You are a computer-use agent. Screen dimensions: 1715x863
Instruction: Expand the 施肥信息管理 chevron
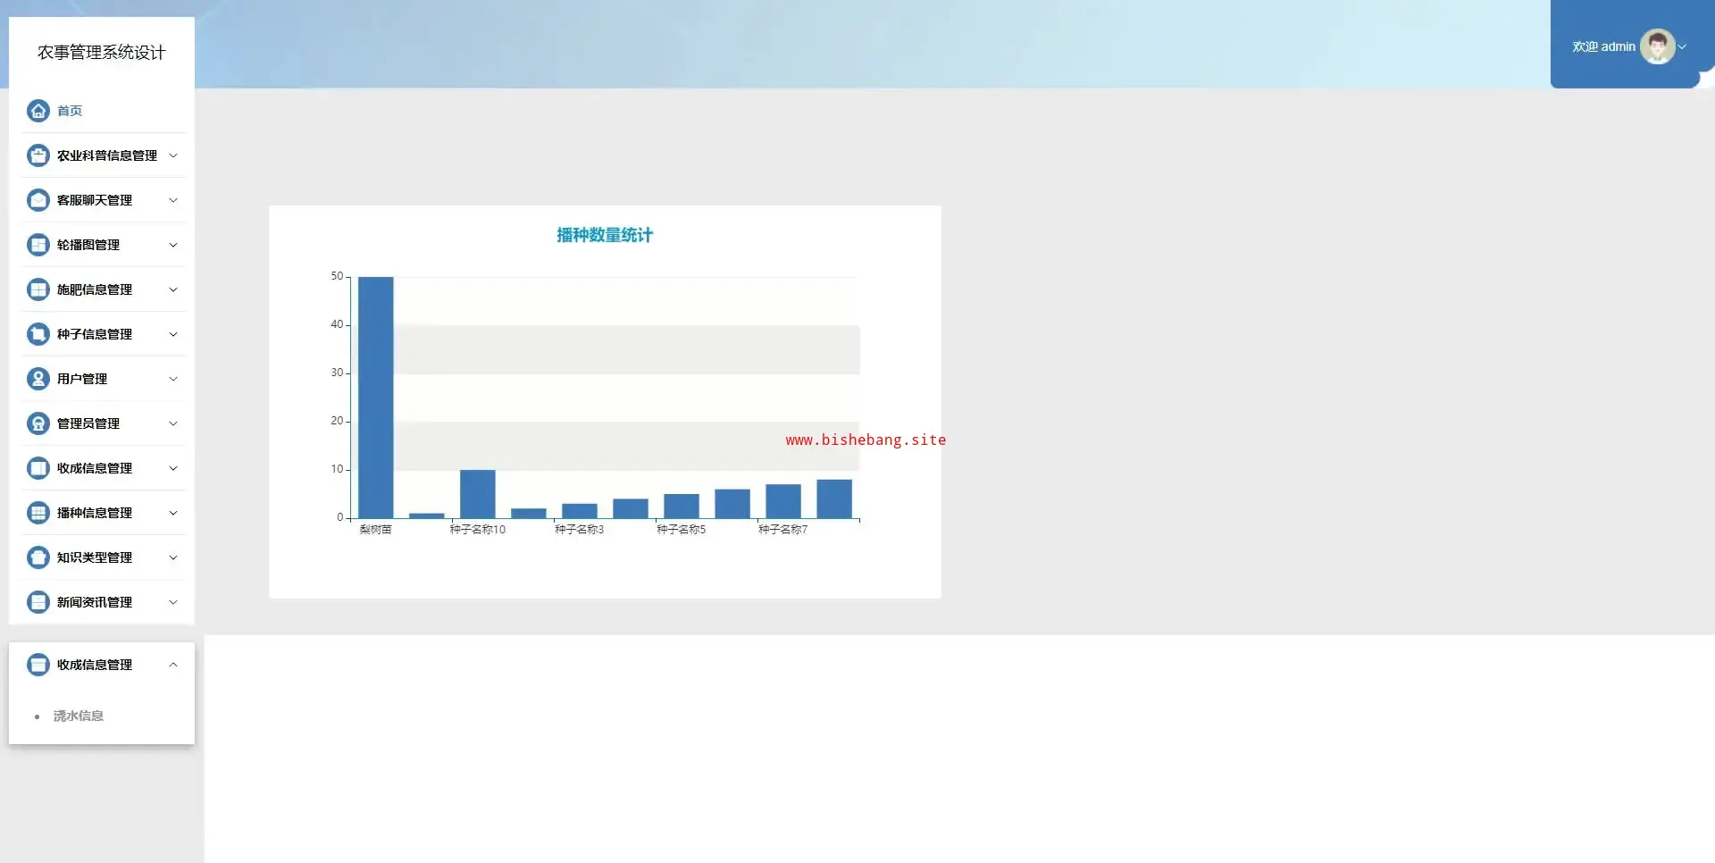click(173, 289)
